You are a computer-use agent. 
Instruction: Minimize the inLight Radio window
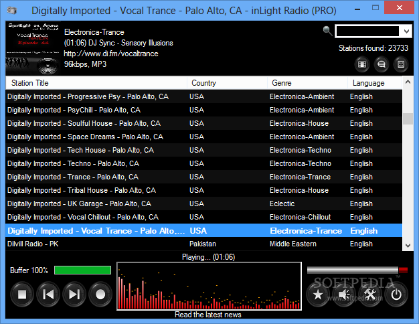coord(357,9)
